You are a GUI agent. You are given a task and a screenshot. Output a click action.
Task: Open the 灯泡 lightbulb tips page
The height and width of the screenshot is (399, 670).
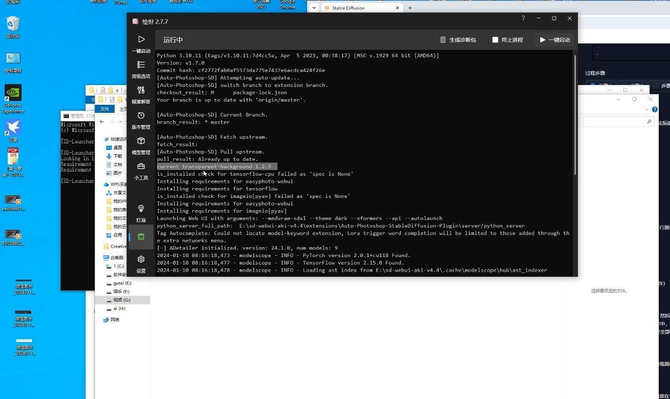pyautogui.click(x=141, y=212)
